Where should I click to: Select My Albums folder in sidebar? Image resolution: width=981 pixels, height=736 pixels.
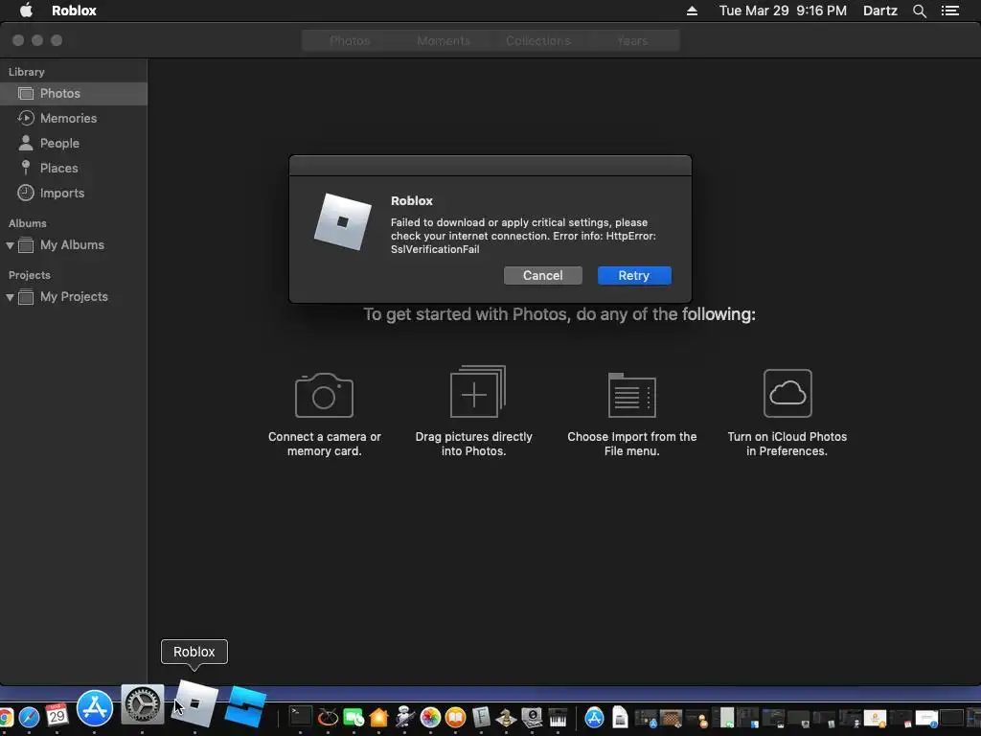[x=72, y=244]
